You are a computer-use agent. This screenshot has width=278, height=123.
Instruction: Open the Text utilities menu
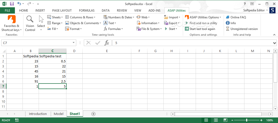click(x=110, y=23)
